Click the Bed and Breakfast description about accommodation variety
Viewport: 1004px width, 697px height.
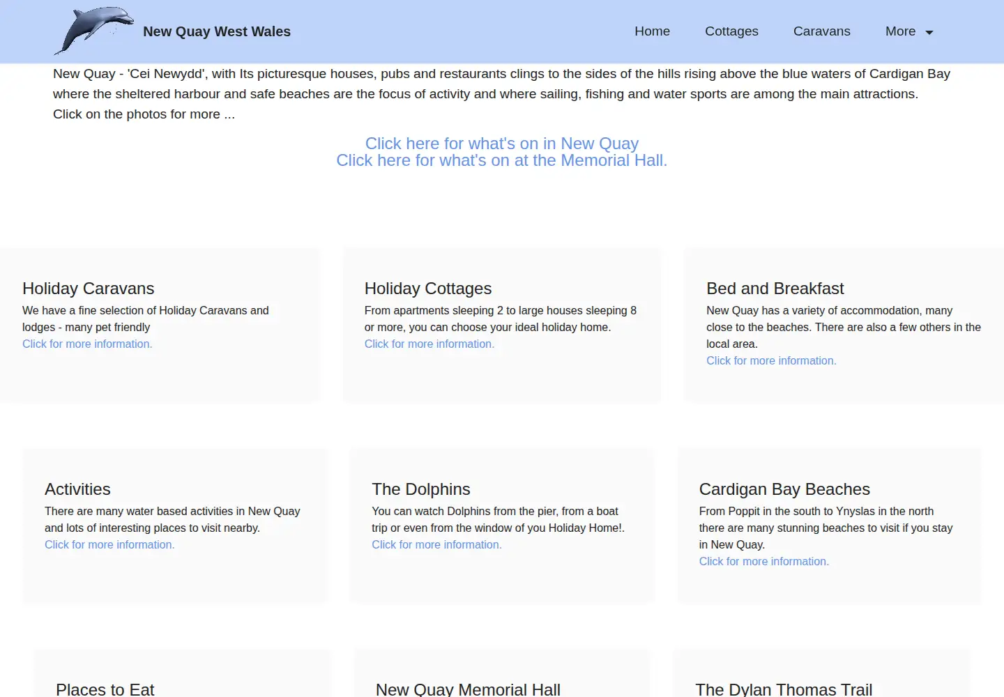[844, 327]
